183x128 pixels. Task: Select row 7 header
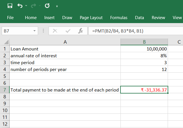click(x=5, y=90)
